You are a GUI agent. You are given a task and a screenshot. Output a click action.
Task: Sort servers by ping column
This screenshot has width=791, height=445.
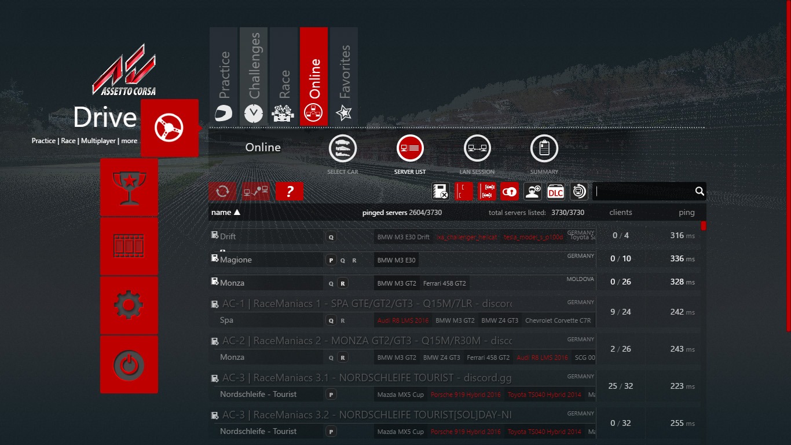pyautogui.click(x=687, y=212)
